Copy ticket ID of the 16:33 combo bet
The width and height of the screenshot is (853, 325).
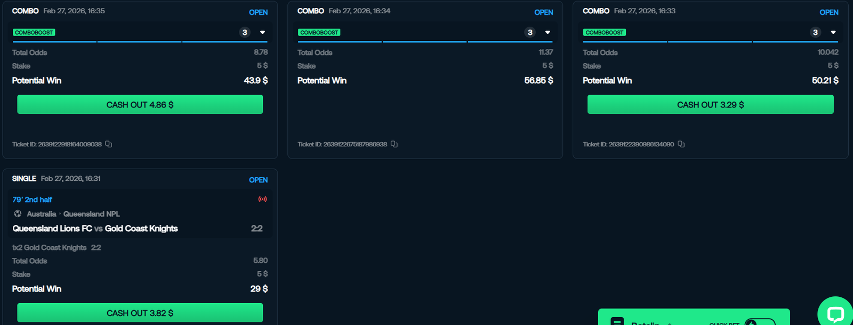pos(681,144)
